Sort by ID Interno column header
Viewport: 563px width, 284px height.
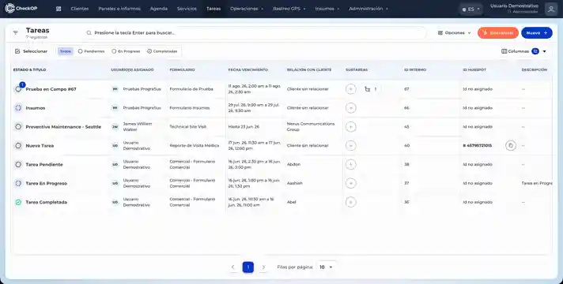point(415,70)
